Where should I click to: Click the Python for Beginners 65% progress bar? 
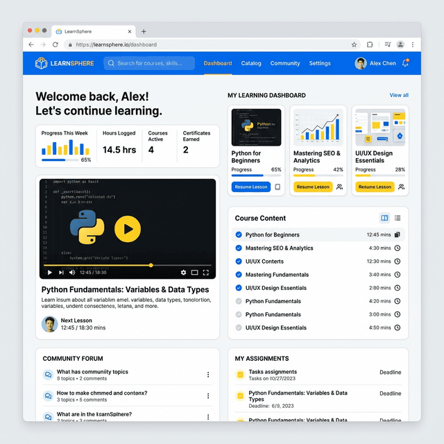256,176
